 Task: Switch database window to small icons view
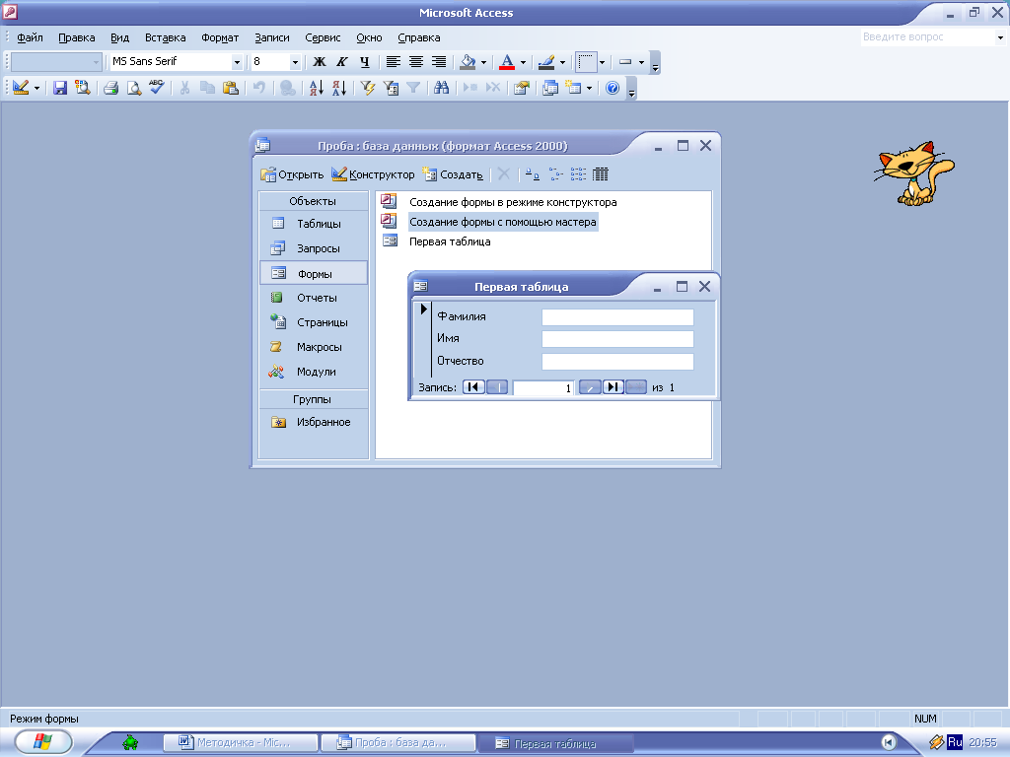[x=555, y=173]
